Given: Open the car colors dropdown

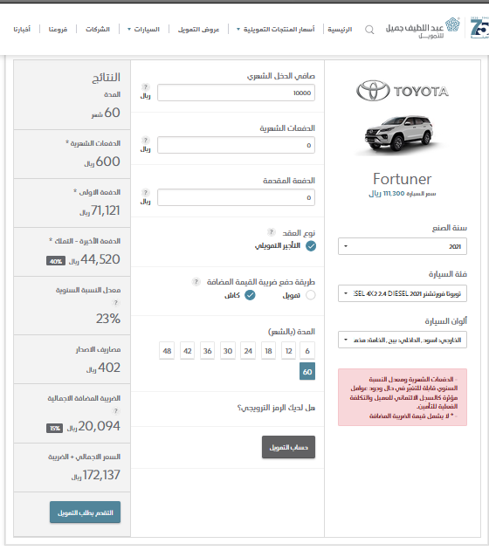Looking at the screenshot, I should pos(403,340).
